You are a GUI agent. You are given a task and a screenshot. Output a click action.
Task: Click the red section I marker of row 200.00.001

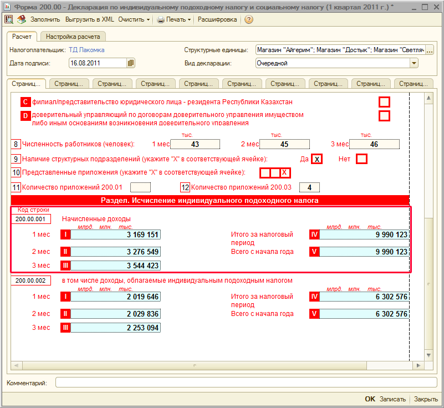pyautogui.click(x=65, y=234)
